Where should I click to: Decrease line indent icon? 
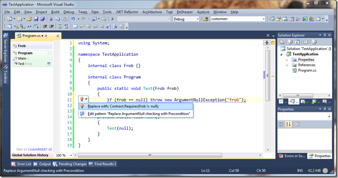45,26
